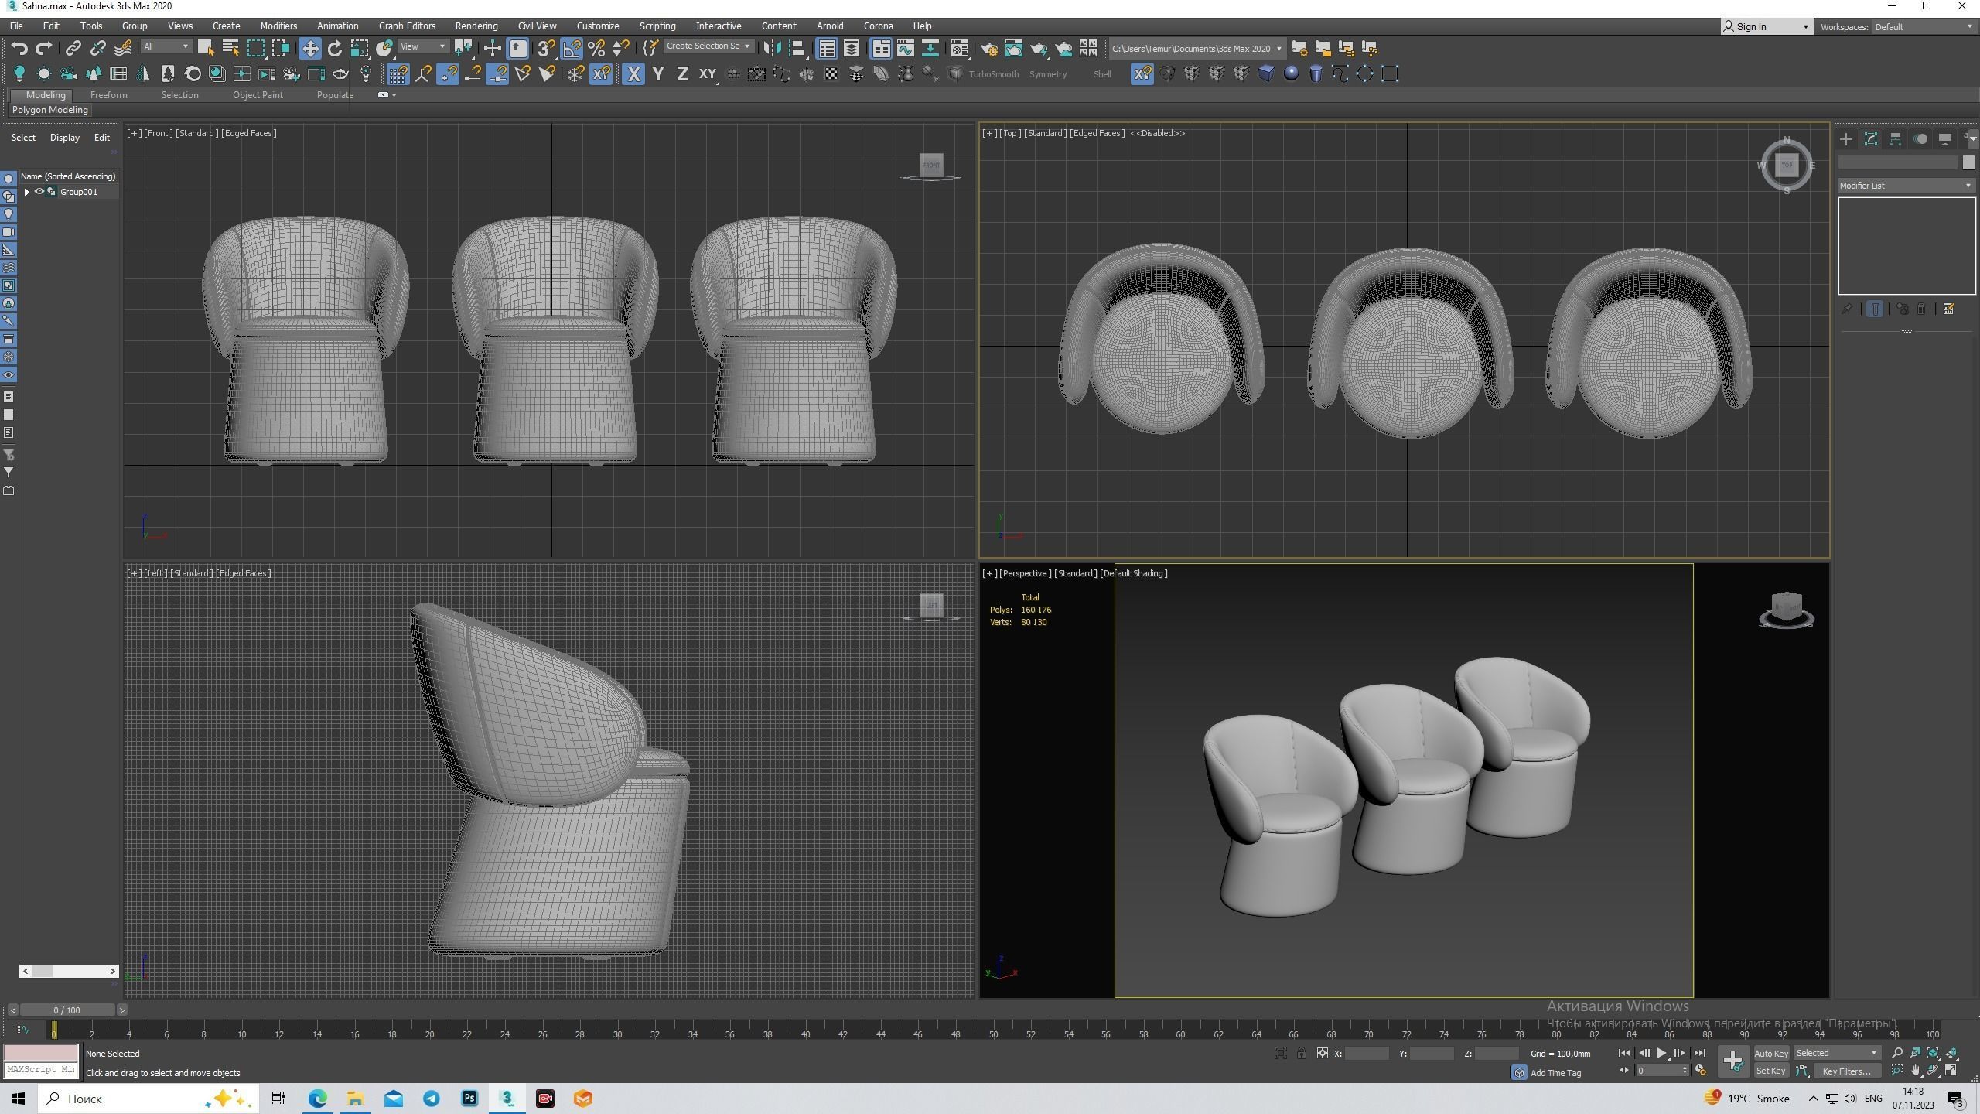Open the Workspaces Default dropdown
Image resolution: width=1980 pixels, height=1114 pixels.
[x=1925, y=26]
